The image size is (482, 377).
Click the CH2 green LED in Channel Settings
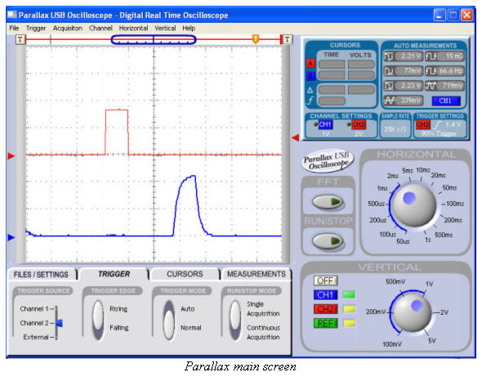pyautogui.click(x=349, y=124)
